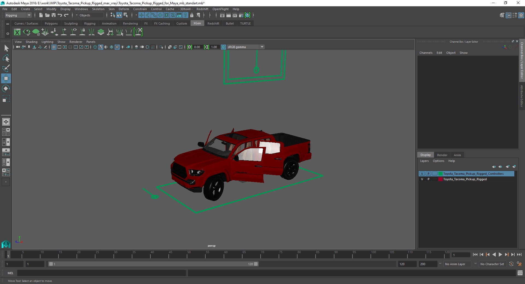Play the animation forwards
The image size is (525, 284).
[x=500, y=255]
